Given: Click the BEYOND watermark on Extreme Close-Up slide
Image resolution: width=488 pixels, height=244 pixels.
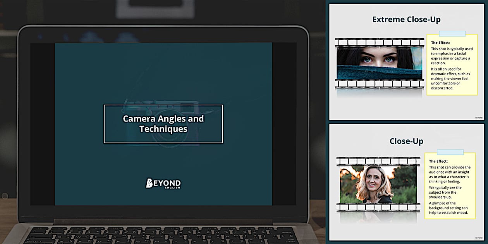Looking at the screenshot, I should pos(478,117).
